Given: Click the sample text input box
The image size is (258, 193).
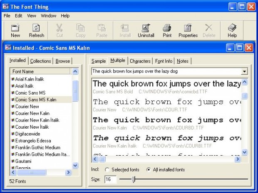Looking at the screenshot, I should [x=166, y=71].
